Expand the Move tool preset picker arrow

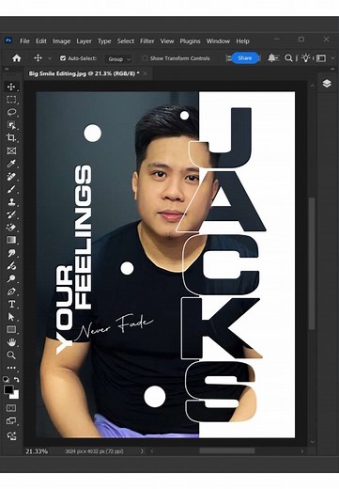click(50, 58)
